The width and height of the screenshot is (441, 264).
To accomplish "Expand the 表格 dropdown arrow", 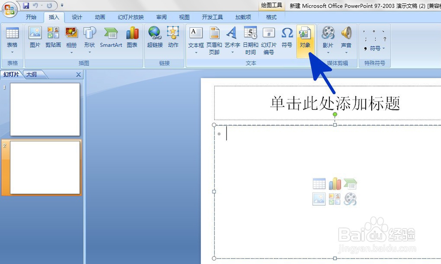I will tap(12, 52).
